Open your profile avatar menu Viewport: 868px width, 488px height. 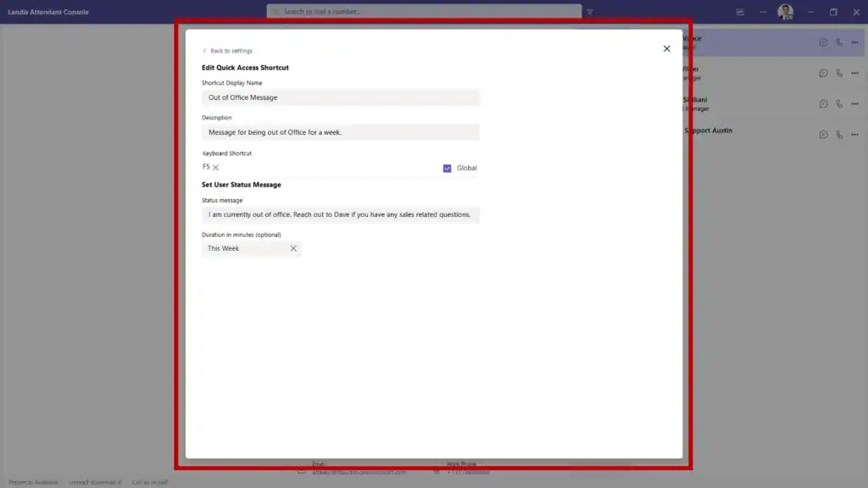[x=785, y=12]
